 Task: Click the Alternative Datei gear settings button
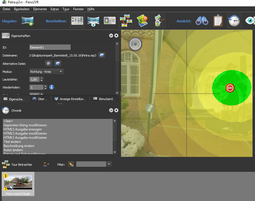coord(48,64)
